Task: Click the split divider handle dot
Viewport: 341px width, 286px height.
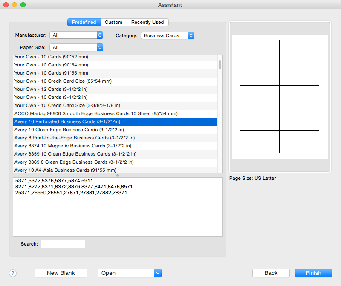Action: pyautogui.click(x=118, y=176)
